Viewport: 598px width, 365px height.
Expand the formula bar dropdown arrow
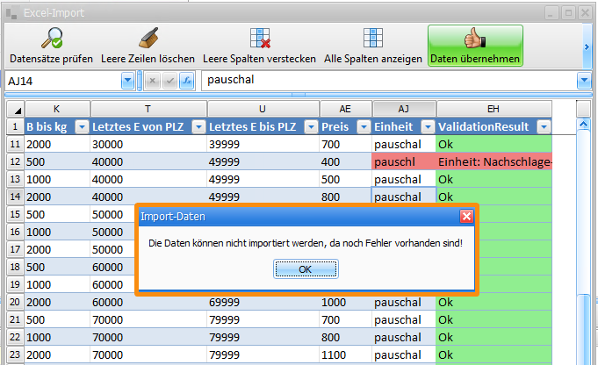584,81
